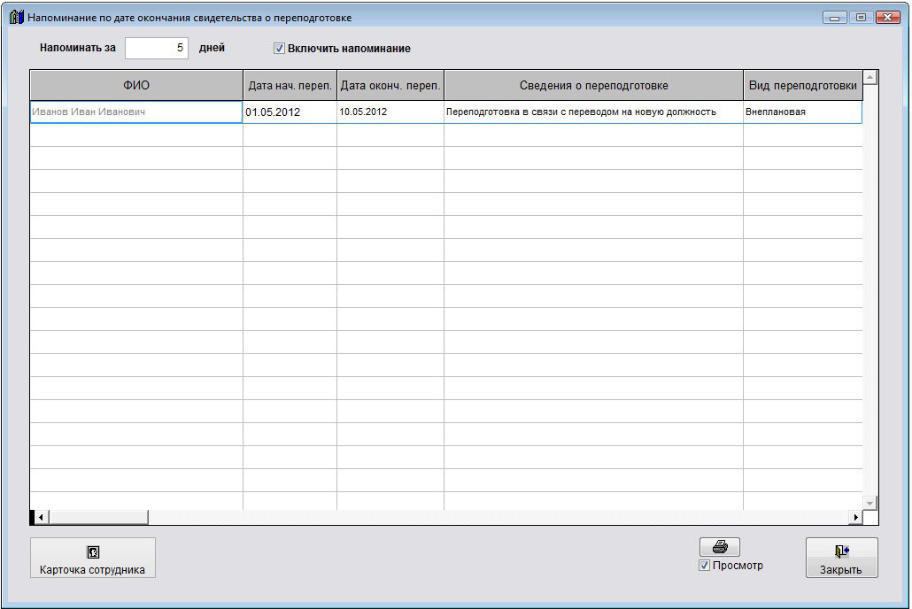Click the Внеплановая cell in the table
The width and height of the screenshot is (912, 609).
pyautogui.click(x=802, y=112)
